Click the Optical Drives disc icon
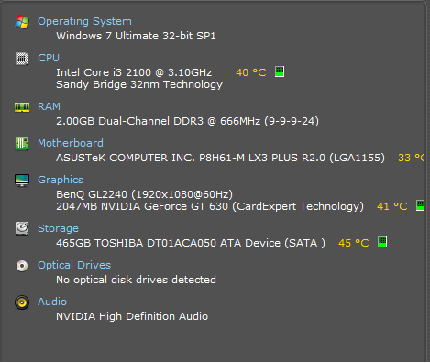The image size is (430, 363). click(22, 266)
